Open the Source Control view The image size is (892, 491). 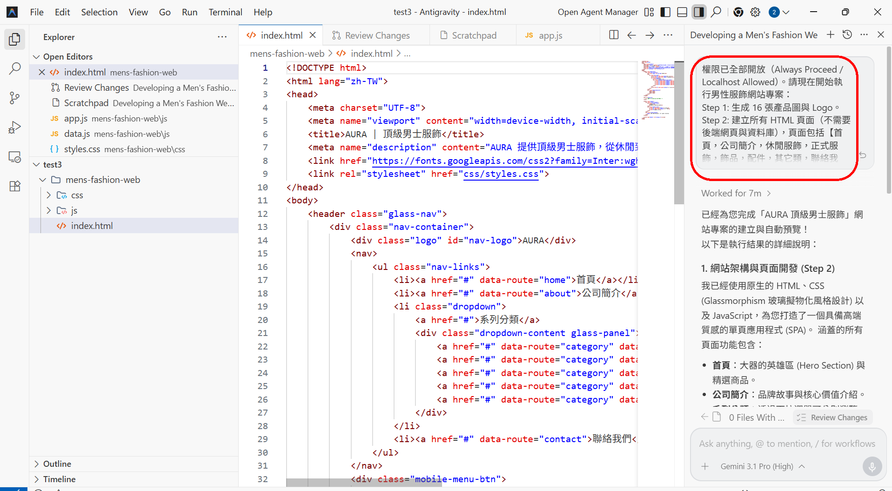15,98
